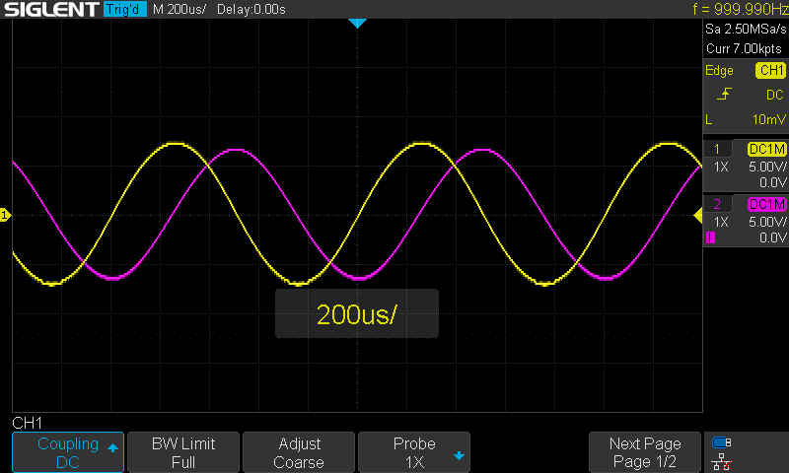This screenshot has height=473, width=789.
Task: Toggle channel 1 DC1M badge
Action: pyautogui.click(x=767, y=149)
